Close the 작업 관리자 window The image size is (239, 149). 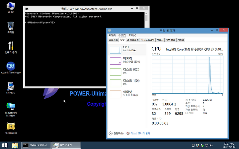point(224,30)
